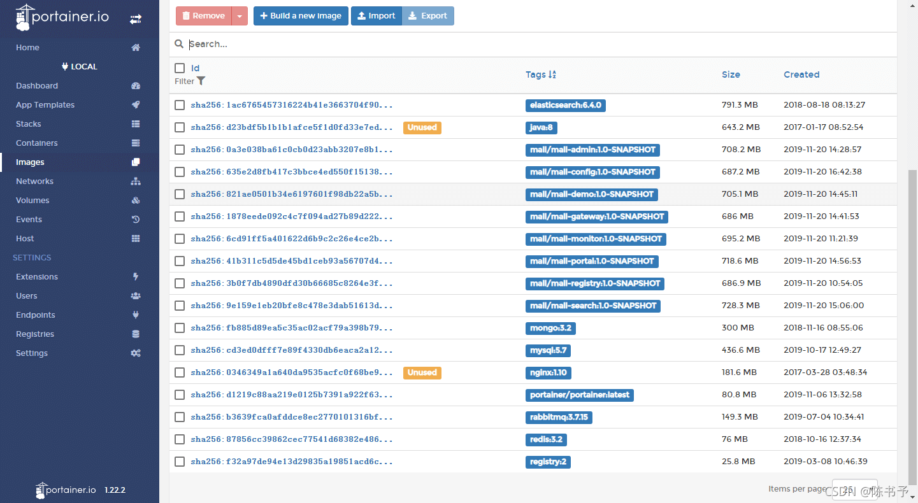The image size is (918, 503).
Task: Check the registry:2 image row checkbox
Action: pyautogui.click(x=180, y=462)
